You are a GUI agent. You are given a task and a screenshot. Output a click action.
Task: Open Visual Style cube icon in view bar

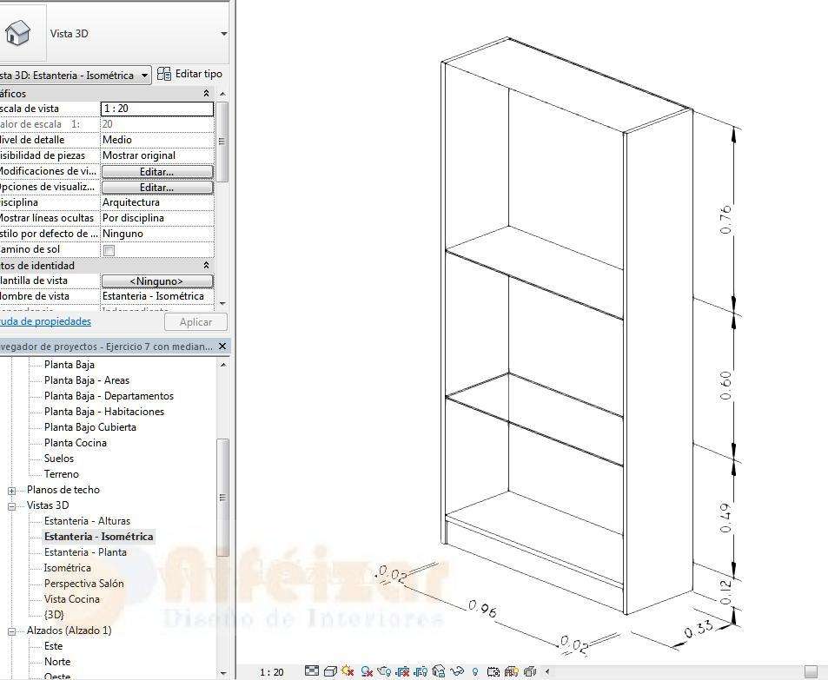click(330, 671)
